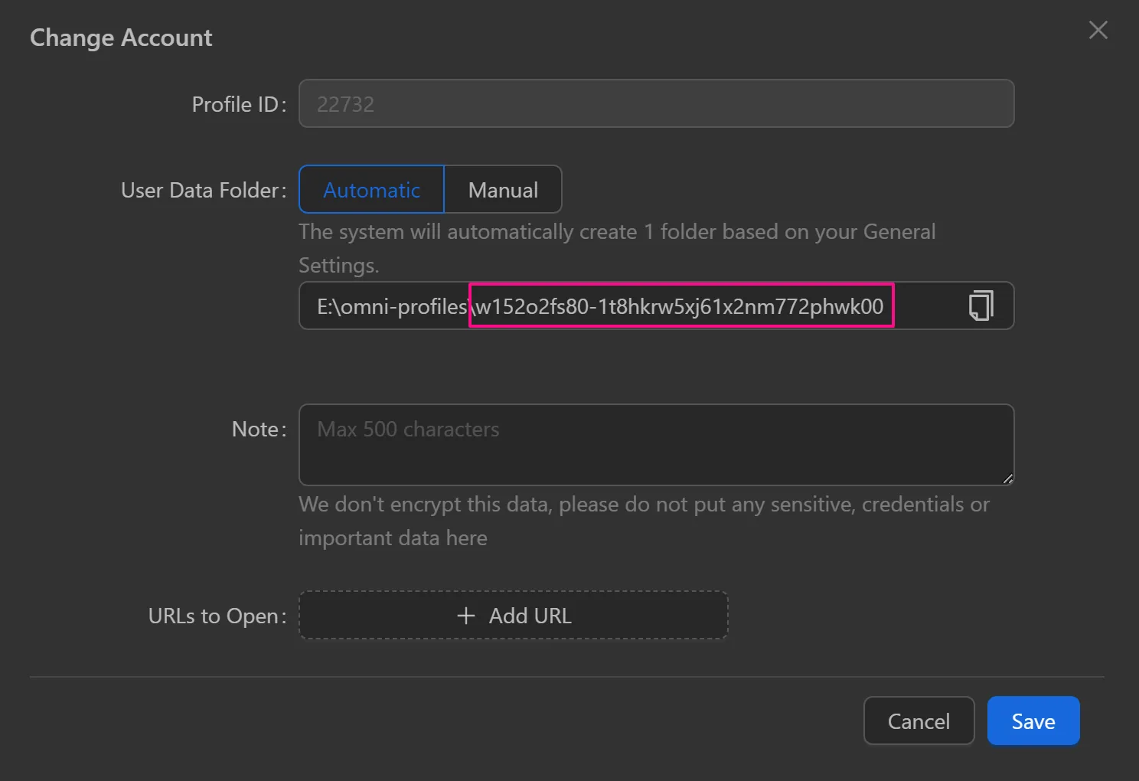This screenshot has height=781, width=1139.
Task: Cancel the account changes
Action: point(919,721)
